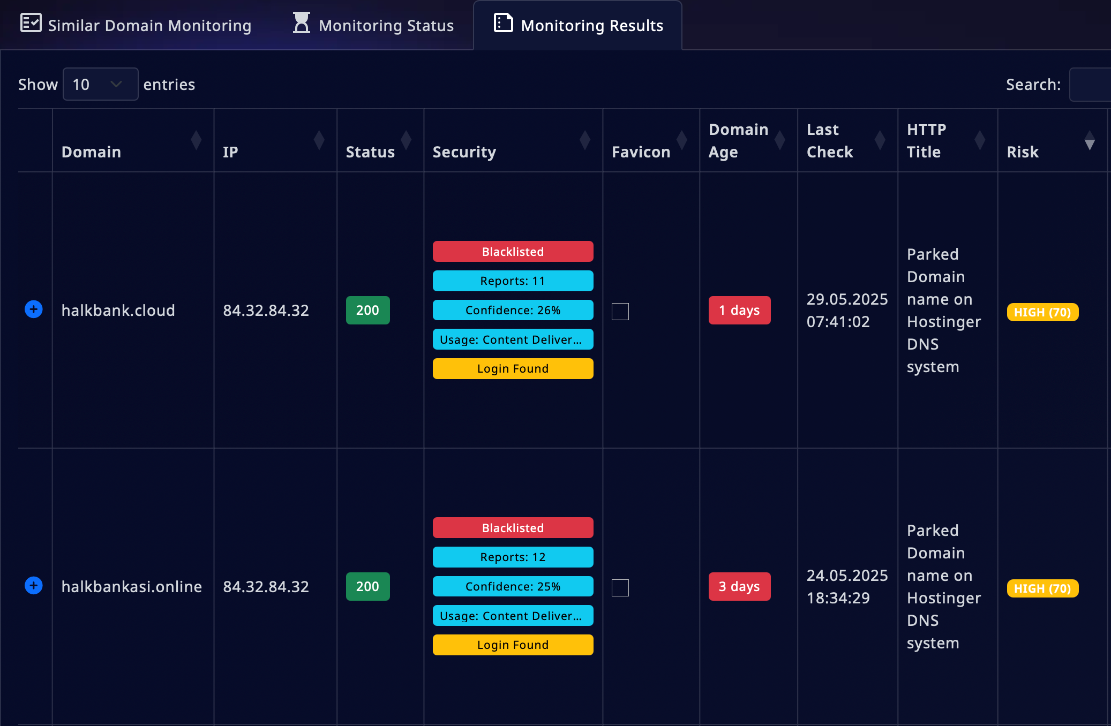Click the halkbank.cloud domain name
Screen dimensions: 1111x726
[x=118, y=310]
